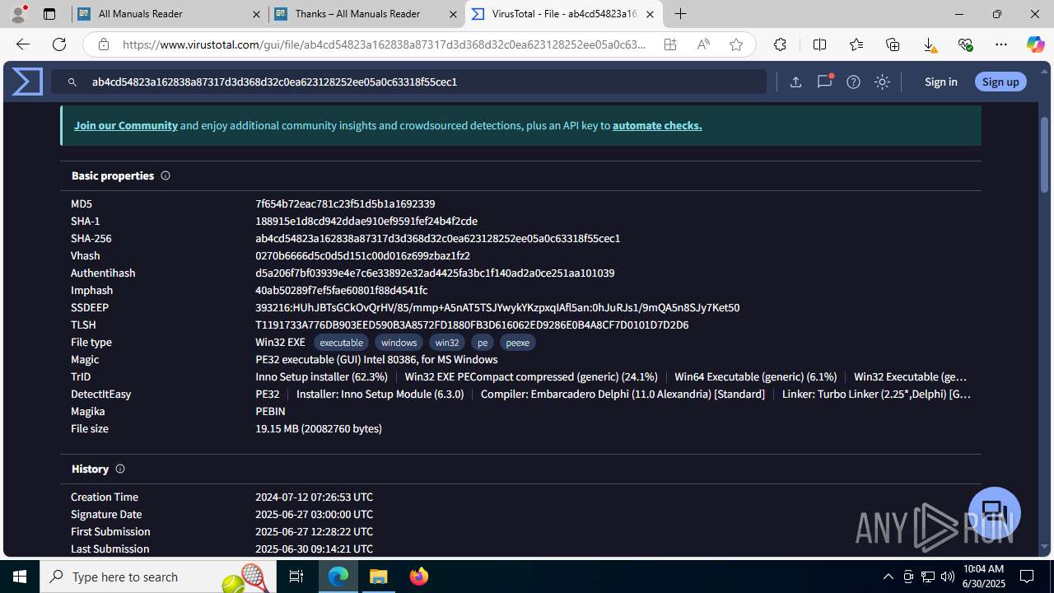Click the Creation Time value 2024-07-12 07:26:53 UTC
The height and width of the screenshot is (593, 1054).
pos(314,497)
